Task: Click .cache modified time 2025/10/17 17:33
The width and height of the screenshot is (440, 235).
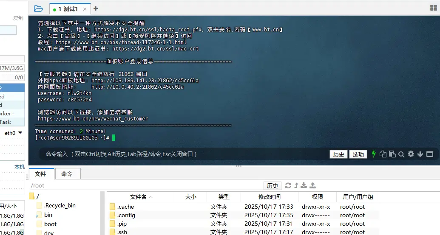Action: click(269, 207)
